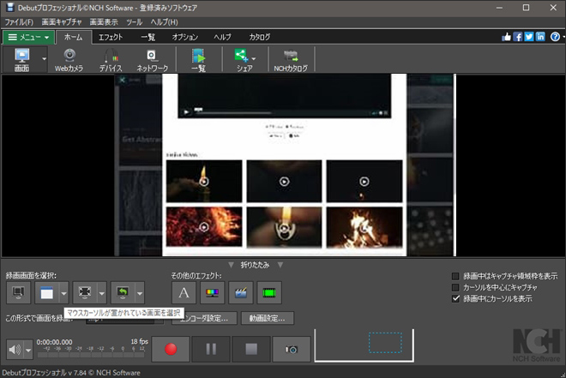Image resolution: width=566 pixels, height=378 pixels.
Task: Click the audio level meter bar
Action: pyautogui.click(x=91, y=355)
